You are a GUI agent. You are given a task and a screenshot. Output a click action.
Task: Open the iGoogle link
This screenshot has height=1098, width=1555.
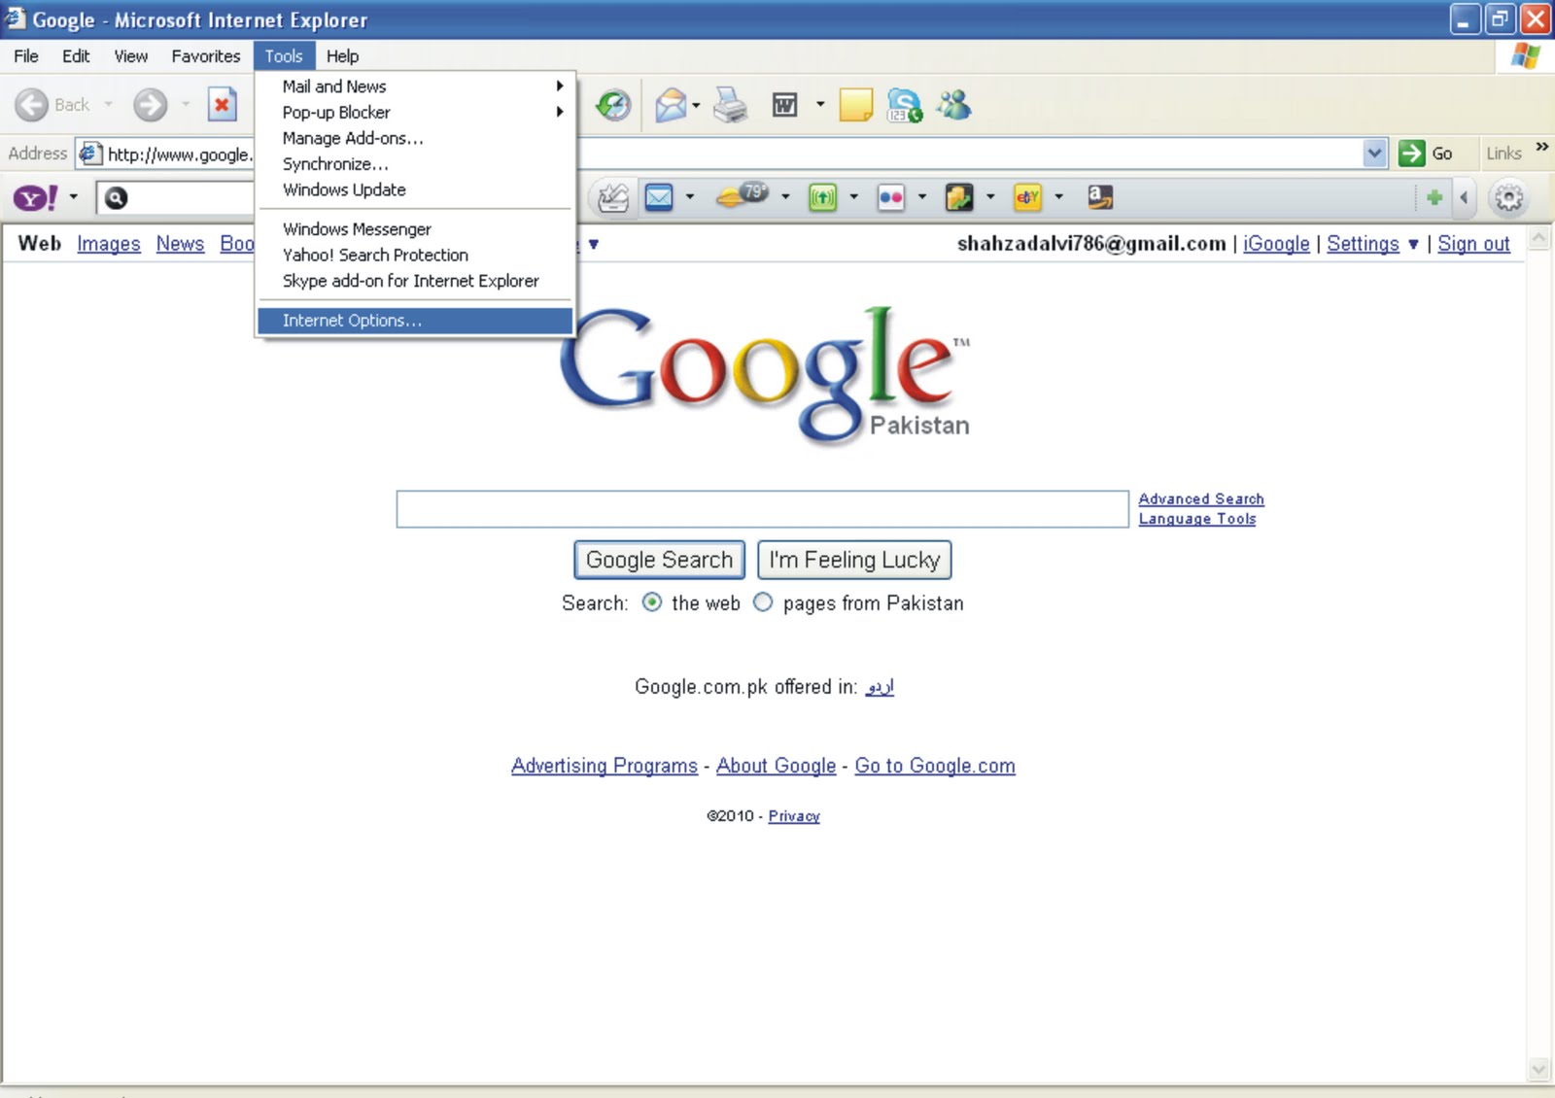[x=1276, y=244]
